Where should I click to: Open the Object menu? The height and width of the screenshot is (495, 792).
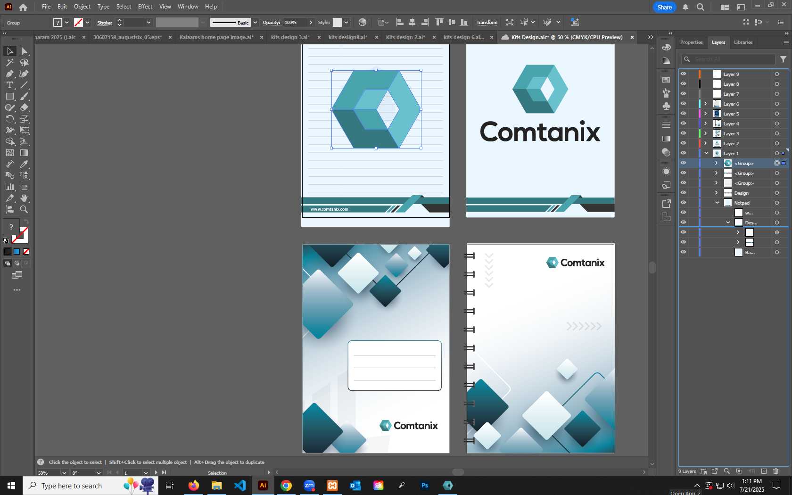82,7
